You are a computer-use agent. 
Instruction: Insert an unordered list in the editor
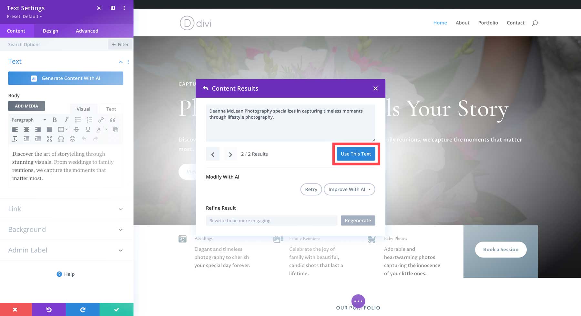pos(78,120)
